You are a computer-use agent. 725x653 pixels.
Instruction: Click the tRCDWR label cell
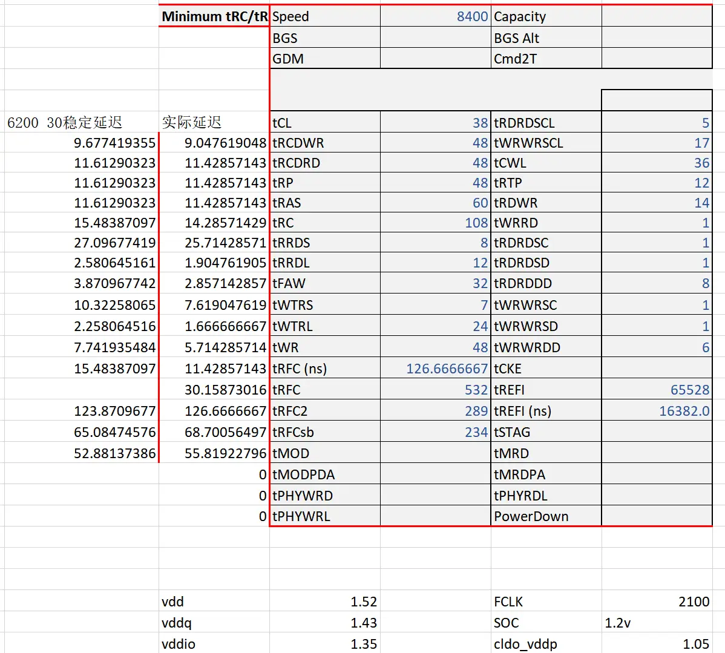coord(325,142)
